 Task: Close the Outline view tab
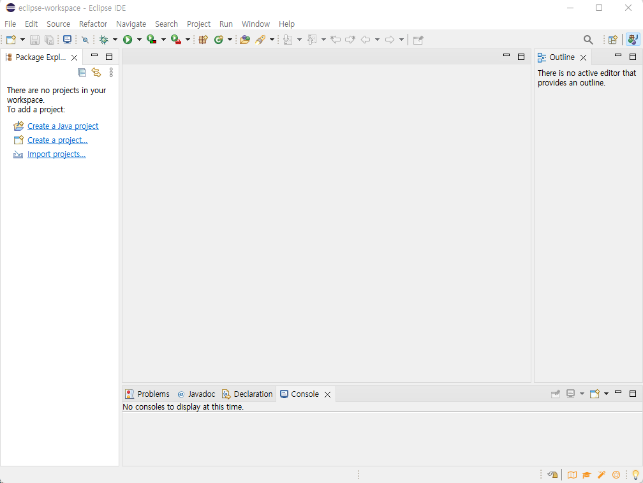(583, 58)
